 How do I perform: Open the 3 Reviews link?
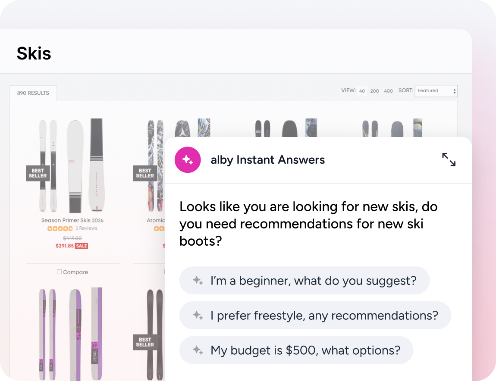click(86, 228)
